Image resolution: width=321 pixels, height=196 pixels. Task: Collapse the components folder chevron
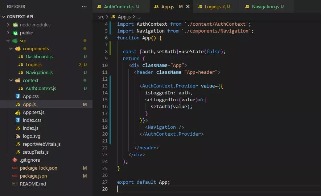[11, 48]
